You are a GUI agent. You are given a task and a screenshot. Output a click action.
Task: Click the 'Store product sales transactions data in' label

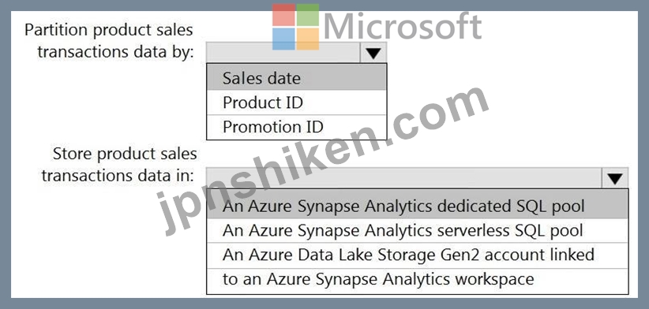coord(118,165)
